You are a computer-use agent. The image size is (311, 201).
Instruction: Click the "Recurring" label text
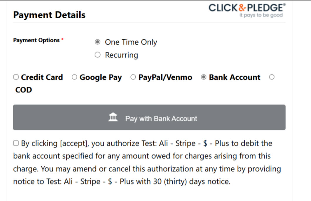pos(121,55)
